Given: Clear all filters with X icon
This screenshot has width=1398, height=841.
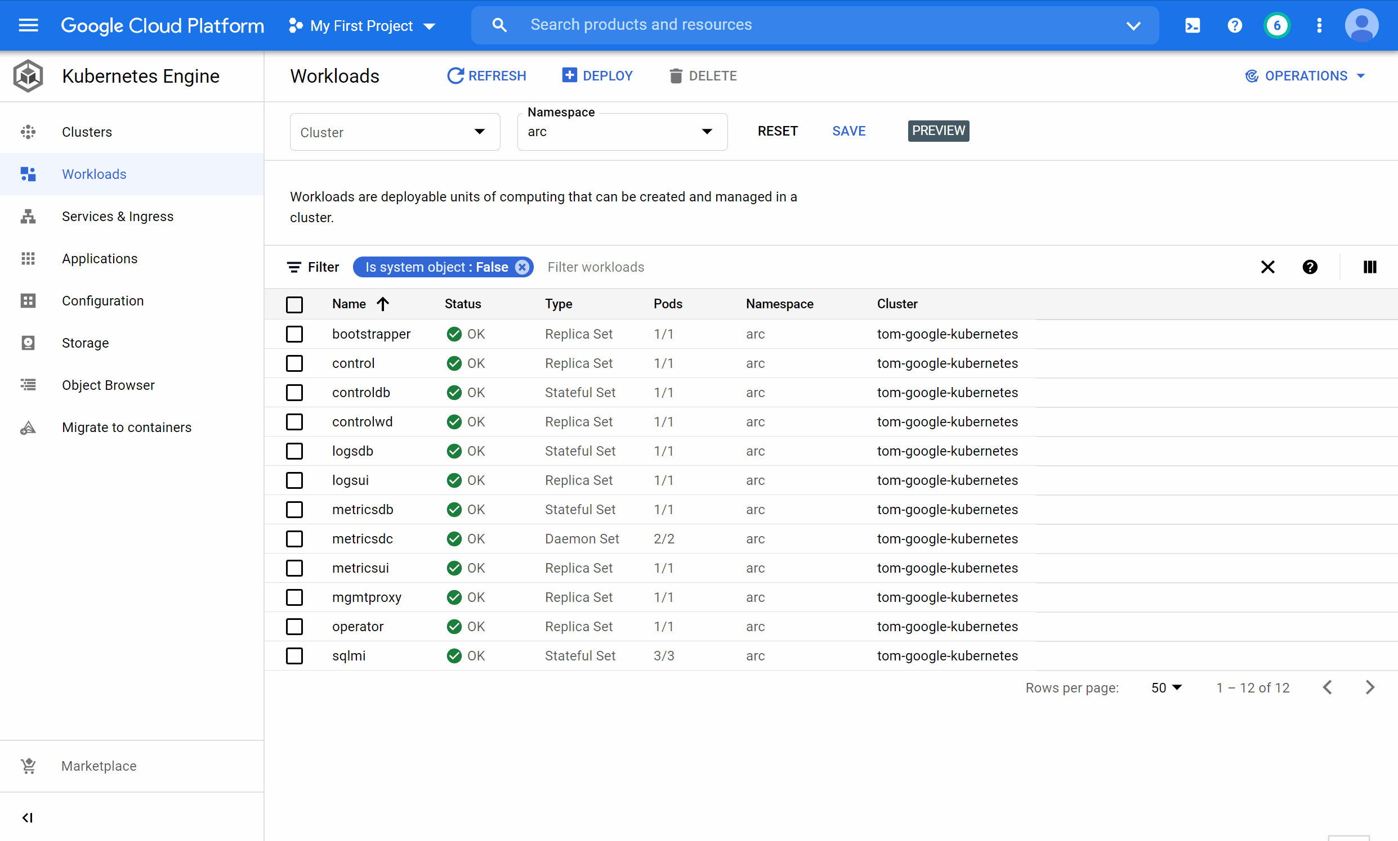Looking at the screenshot, I should coord(1267,267).
